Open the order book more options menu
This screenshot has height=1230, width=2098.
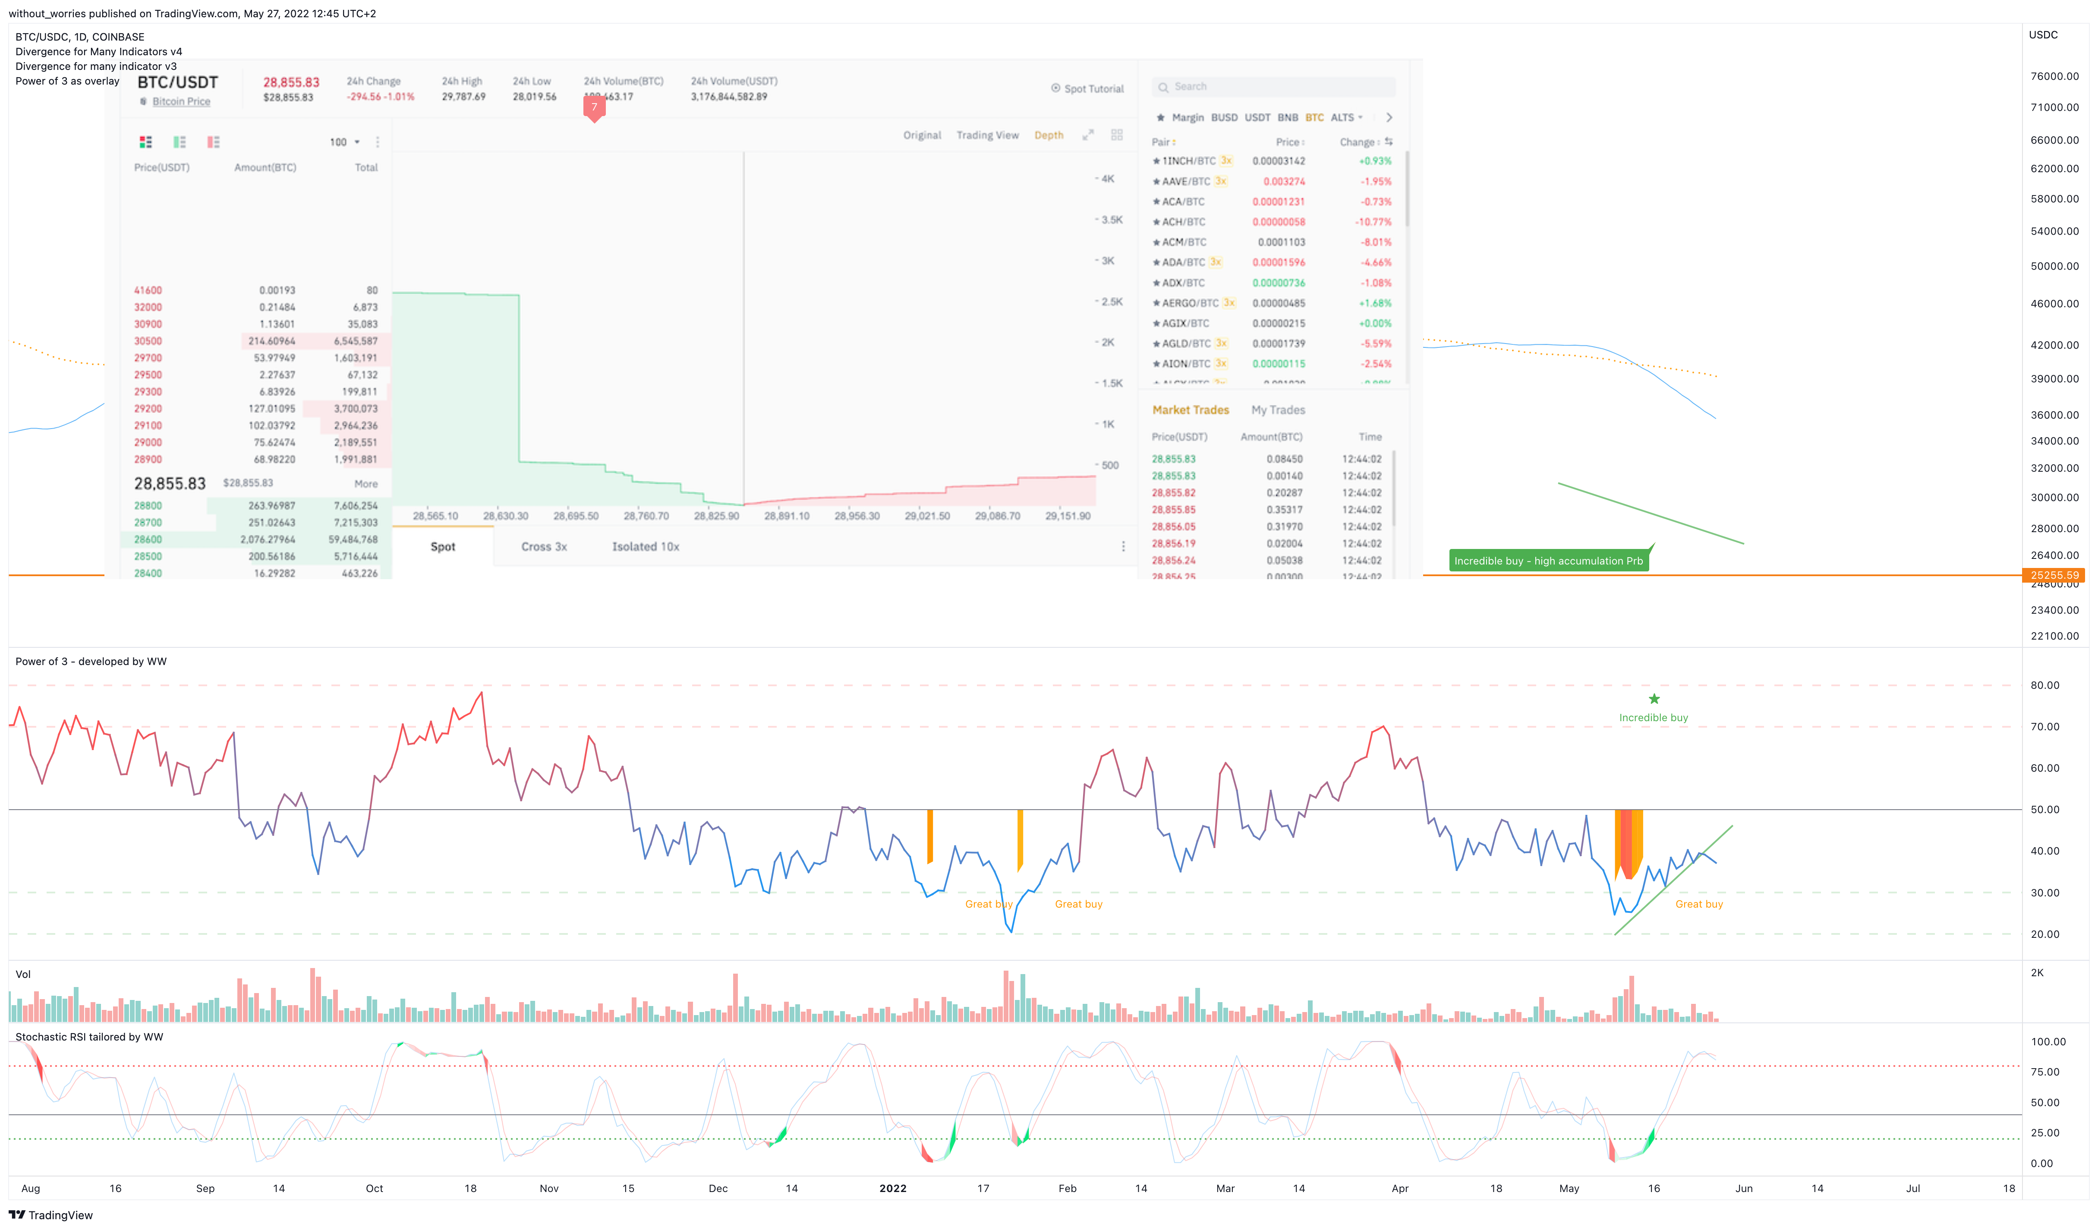pyautogui.click(x=377, y=142)
